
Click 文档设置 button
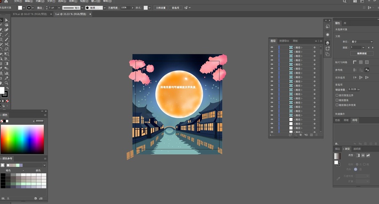[x=161, y=8]
